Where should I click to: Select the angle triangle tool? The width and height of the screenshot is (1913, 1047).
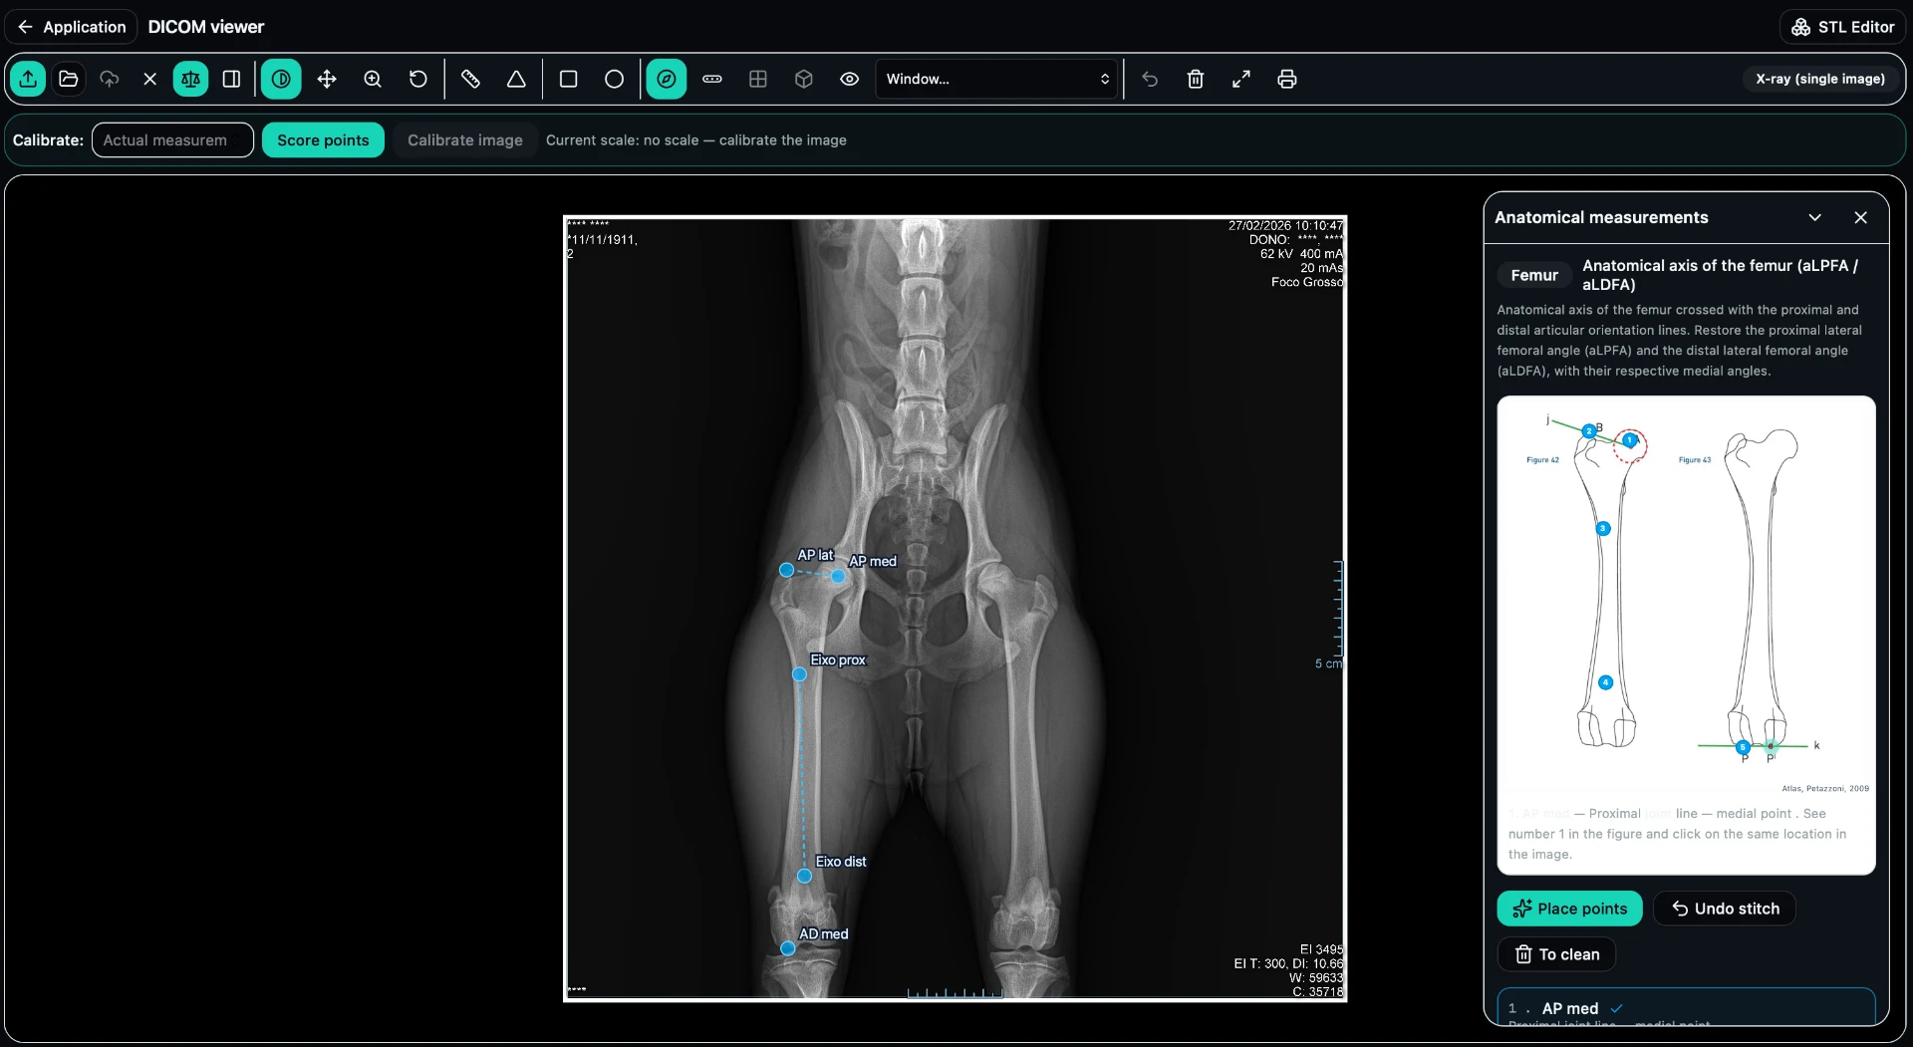tap(516, 79)
